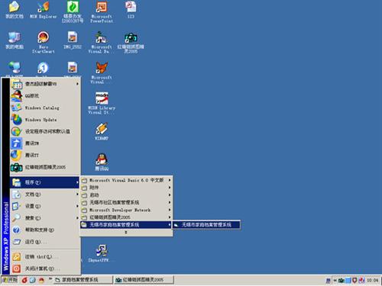The width and height of the screenshot is (382, 286).
Task: Expand the 设置(S) submenu arrow
Action: pos(77,206)
